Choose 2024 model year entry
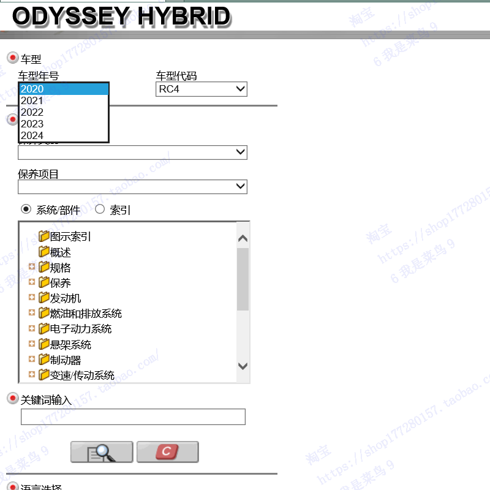Viewport: 490px width, 490px height. (64, 135)
